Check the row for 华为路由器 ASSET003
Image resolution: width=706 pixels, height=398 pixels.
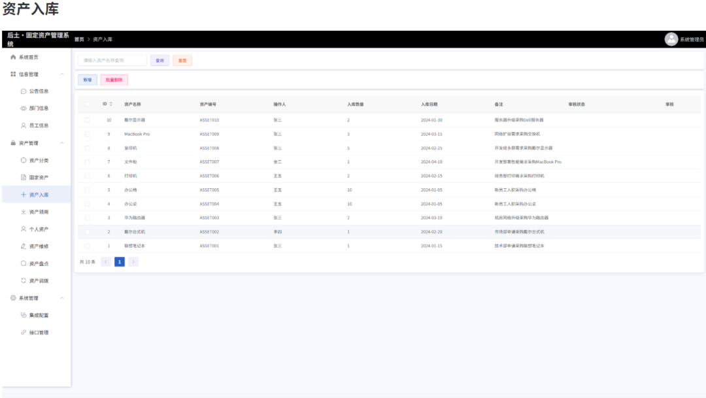88,218
